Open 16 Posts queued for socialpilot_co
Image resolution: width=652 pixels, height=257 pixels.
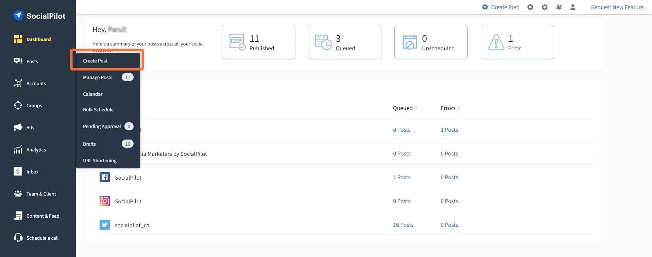403,225
